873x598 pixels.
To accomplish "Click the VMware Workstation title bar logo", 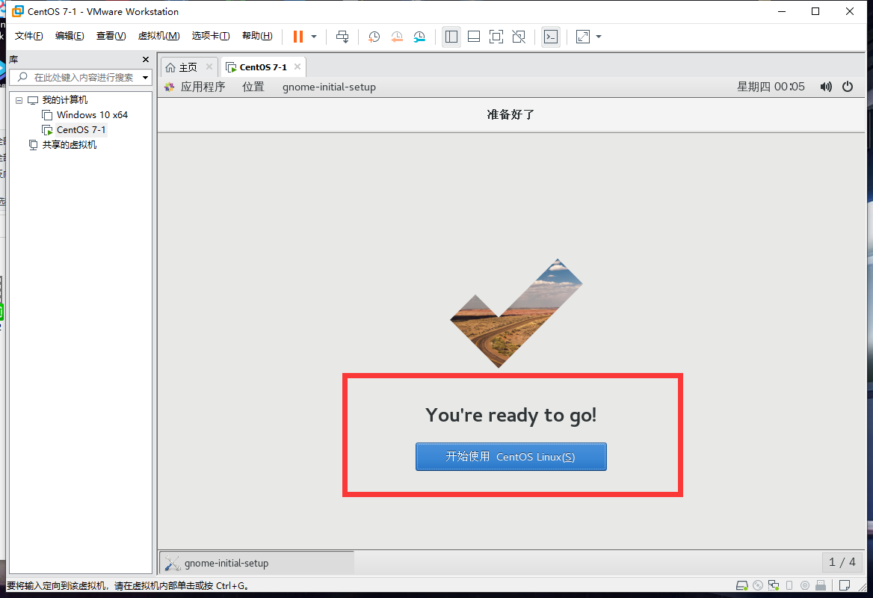I will pyautogui.click(x=18, y=11).
